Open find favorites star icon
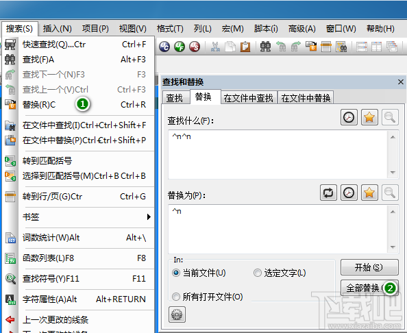Viewport: 407px width, 333px height. (x=369, y=117)
